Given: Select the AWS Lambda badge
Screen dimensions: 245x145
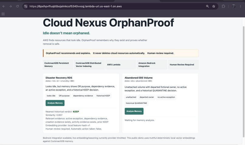Looking at the screenshot, I should pos(121,64).
